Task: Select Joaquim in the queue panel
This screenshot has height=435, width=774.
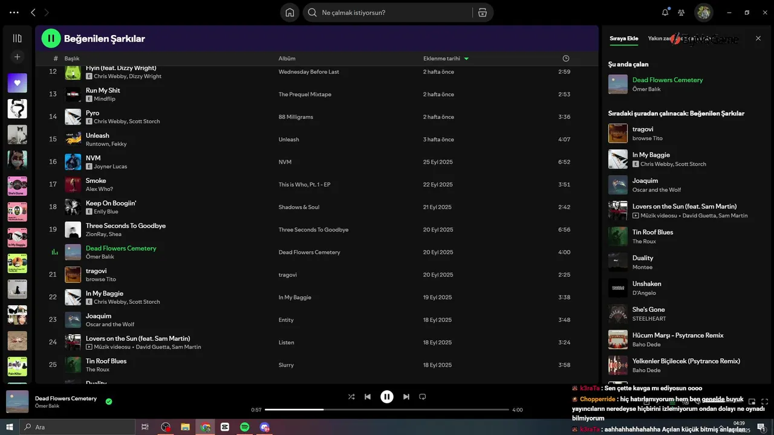Action: (645, 181)
